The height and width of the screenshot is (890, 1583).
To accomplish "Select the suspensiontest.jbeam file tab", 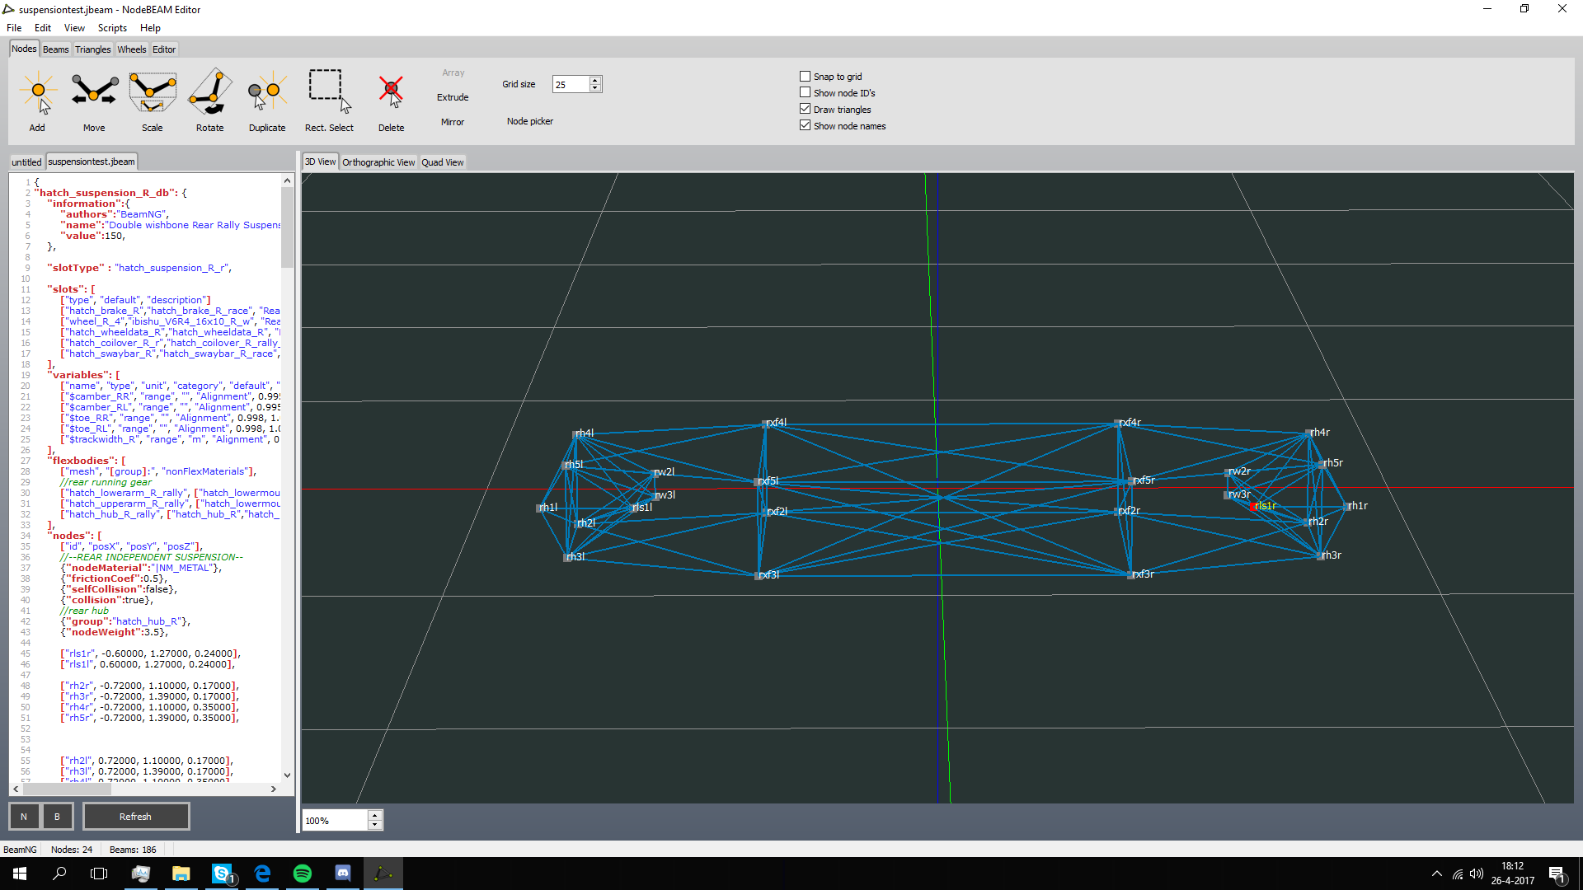I will (x=92, y=162).
